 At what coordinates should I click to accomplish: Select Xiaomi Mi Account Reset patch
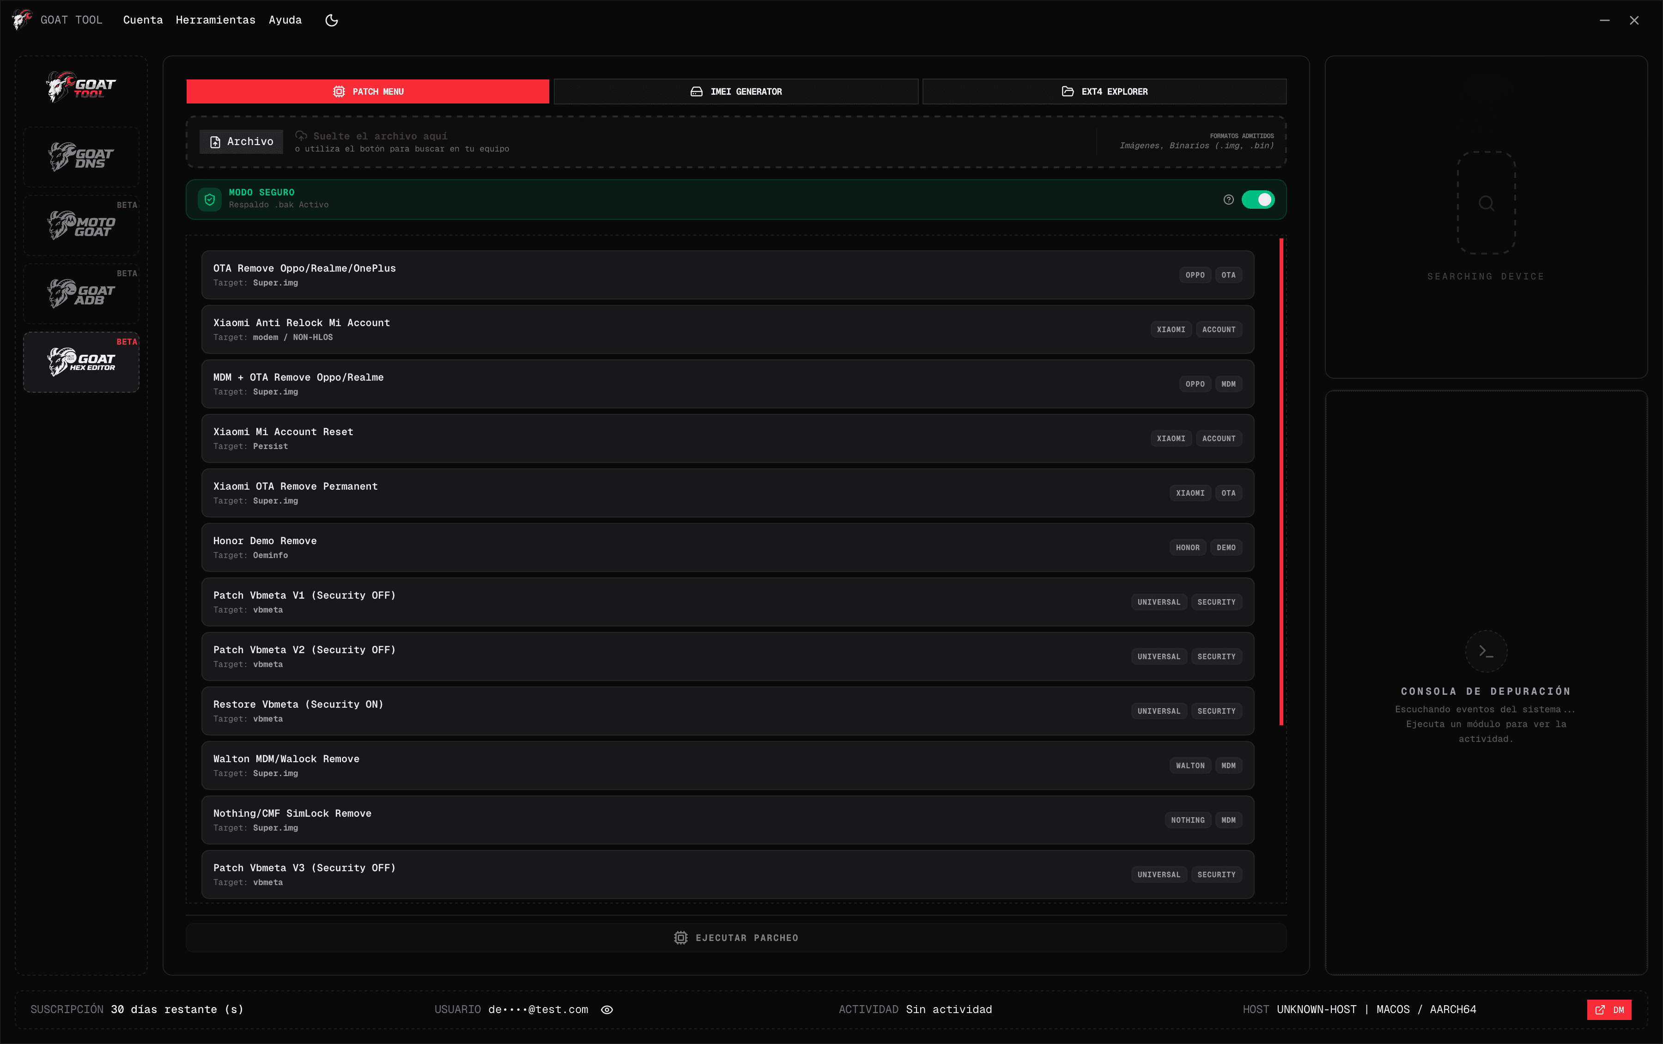pyautogui.click(x=728, y=438)
